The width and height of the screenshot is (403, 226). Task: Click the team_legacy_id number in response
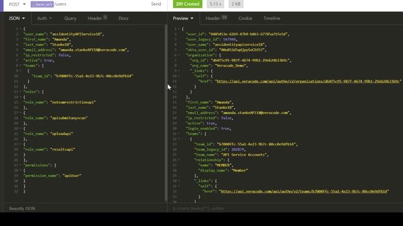pos(238,149)
